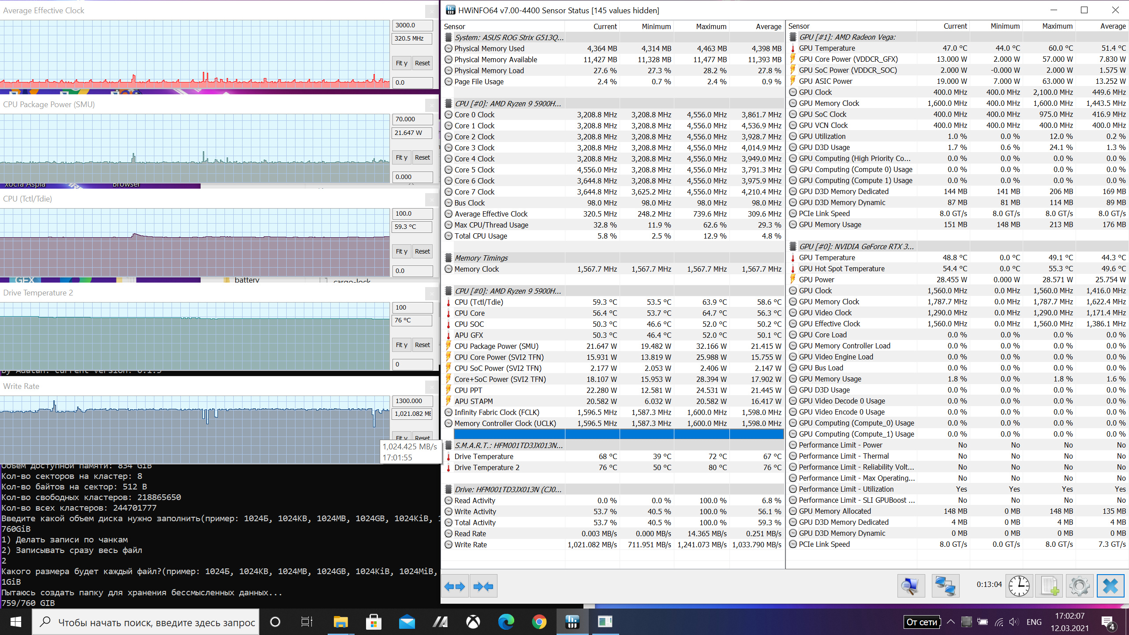The width and height of the screenshot is (1129, 635).
Task: Click the Sensor column header in right pane
Action: (852, 26)
